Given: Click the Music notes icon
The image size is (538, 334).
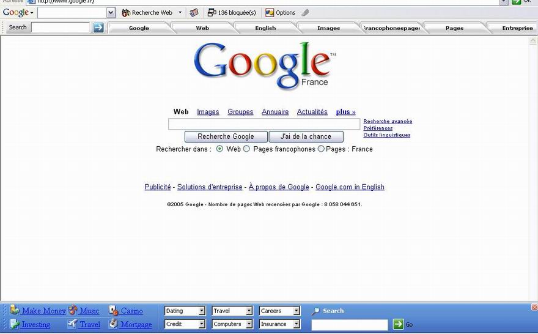Looking at the screenshot, I should tap(72, 310).
